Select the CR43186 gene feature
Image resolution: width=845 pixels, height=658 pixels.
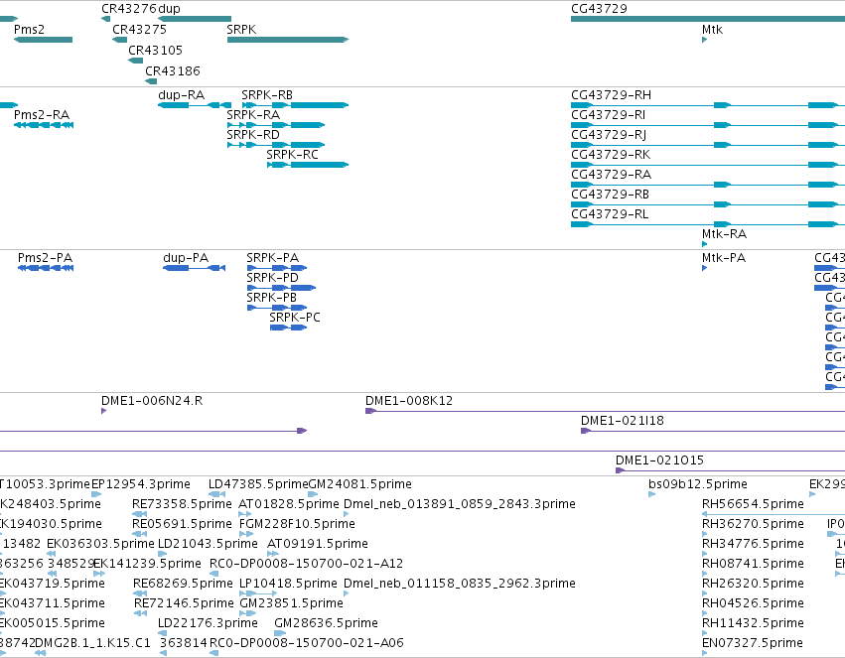pyautogui.click(x=151, y=81)
